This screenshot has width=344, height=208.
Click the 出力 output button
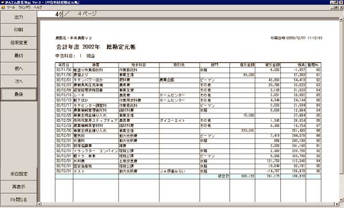pos(19,17)
